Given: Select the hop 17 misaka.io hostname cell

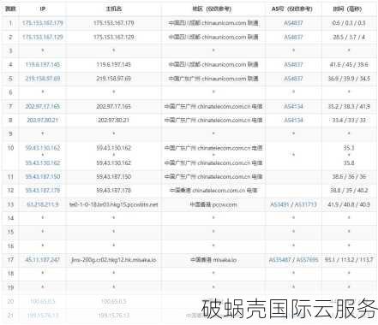Looking at the screenshot, I should [113, 260].
